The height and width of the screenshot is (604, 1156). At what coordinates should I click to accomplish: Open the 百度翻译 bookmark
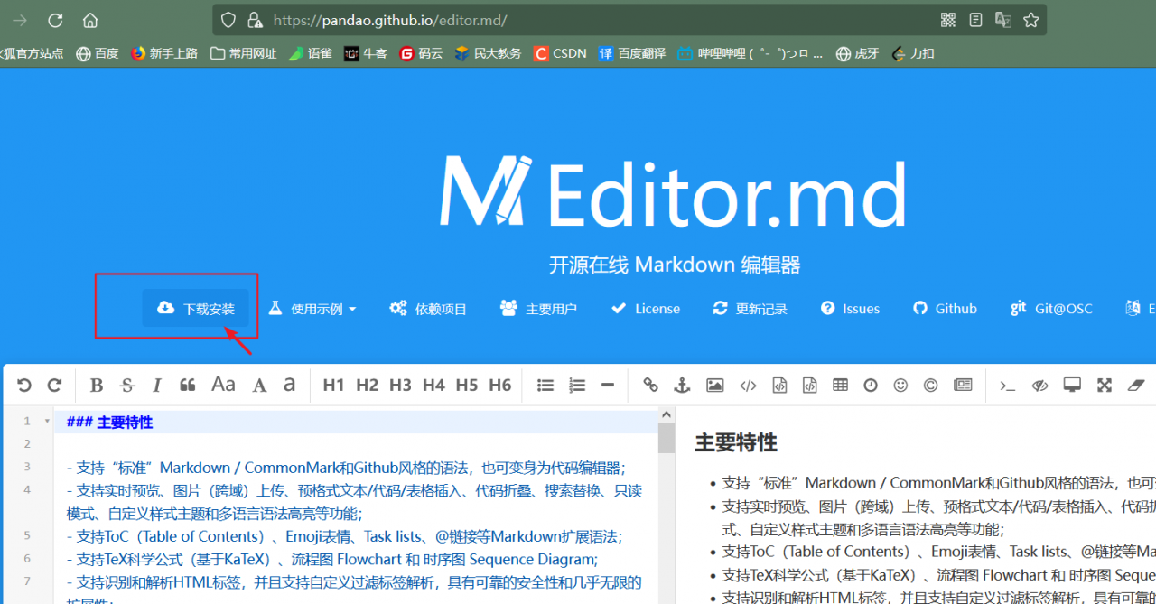(x=631, y=53)
